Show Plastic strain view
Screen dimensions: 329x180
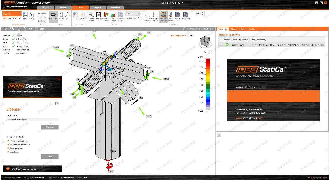coord(156,17)
